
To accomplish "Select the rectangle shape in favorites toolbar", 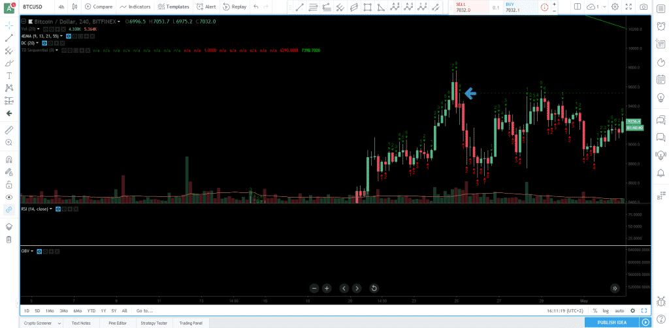I will point(367,7).
